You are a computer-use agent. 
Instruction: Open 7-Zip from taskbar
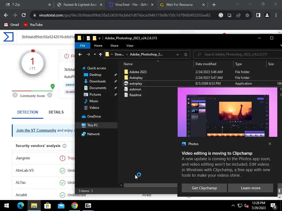(x=88, y=206)
